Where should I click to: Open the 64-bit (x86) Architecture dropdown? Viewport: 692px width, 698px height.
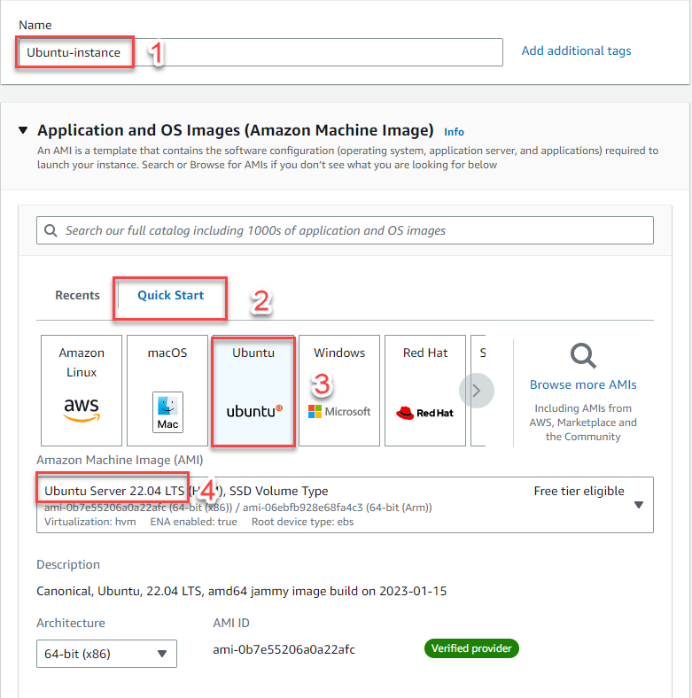(106, 654)
